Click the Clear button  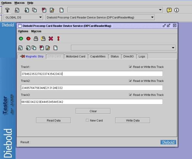93,111
